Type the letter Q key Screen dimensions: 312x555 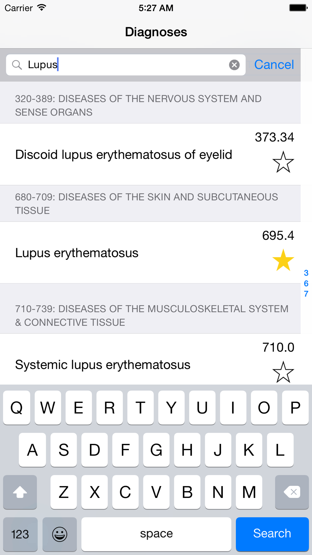pyautogui.click(x=17, y=408)
